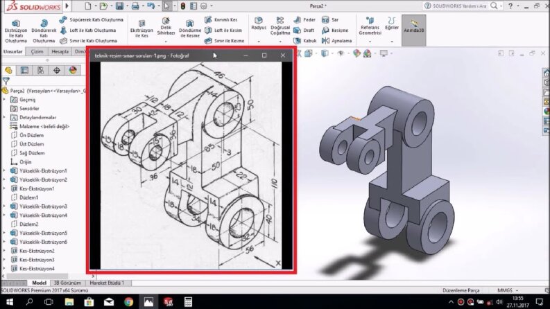Expand Delik Sihirbazı dropdown arrow
The height and width of the screenshot is (309, 550).
click(x=166, y=42)
